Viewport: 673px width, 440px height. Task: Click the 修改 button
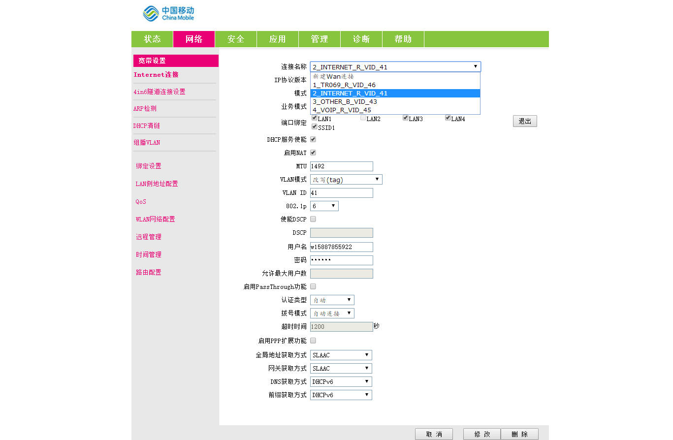point(482,434)
